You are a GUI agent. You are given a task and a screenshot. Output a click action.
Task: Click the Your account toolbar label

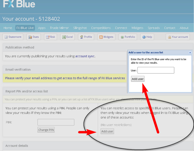(x=180, y=37)
